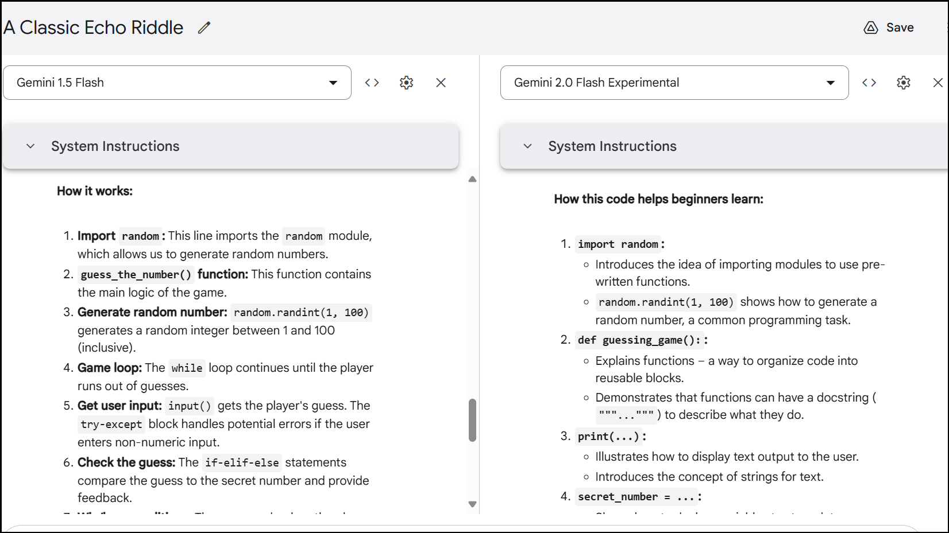This screenshot has width=949, height=533.
Task: Click the 'if-elif-else' code snippet
Action: pos(242,463)
